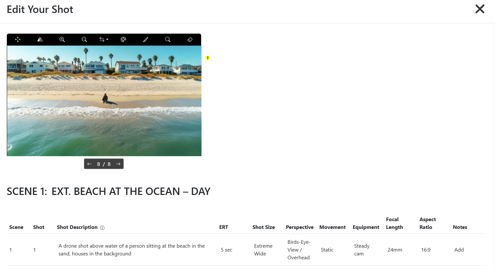The height and width of the screenshot is (269, 495).
Task: Go to the next image with right arrow
Action: tap(118, 164)
